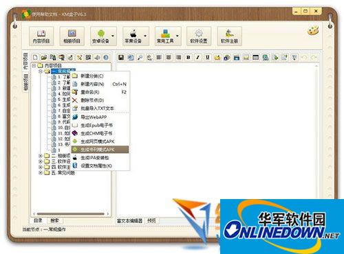344x254 pixels.
Task: Select the 内容项目 vertical side tab
Action: tap(26, 61)
